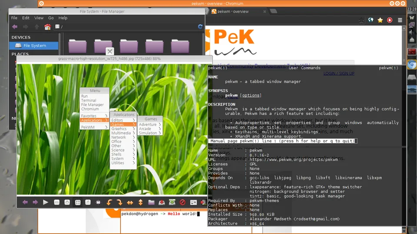Fit image to window in viewer
This screenshot has height=234, width=417.
(78, 202)
